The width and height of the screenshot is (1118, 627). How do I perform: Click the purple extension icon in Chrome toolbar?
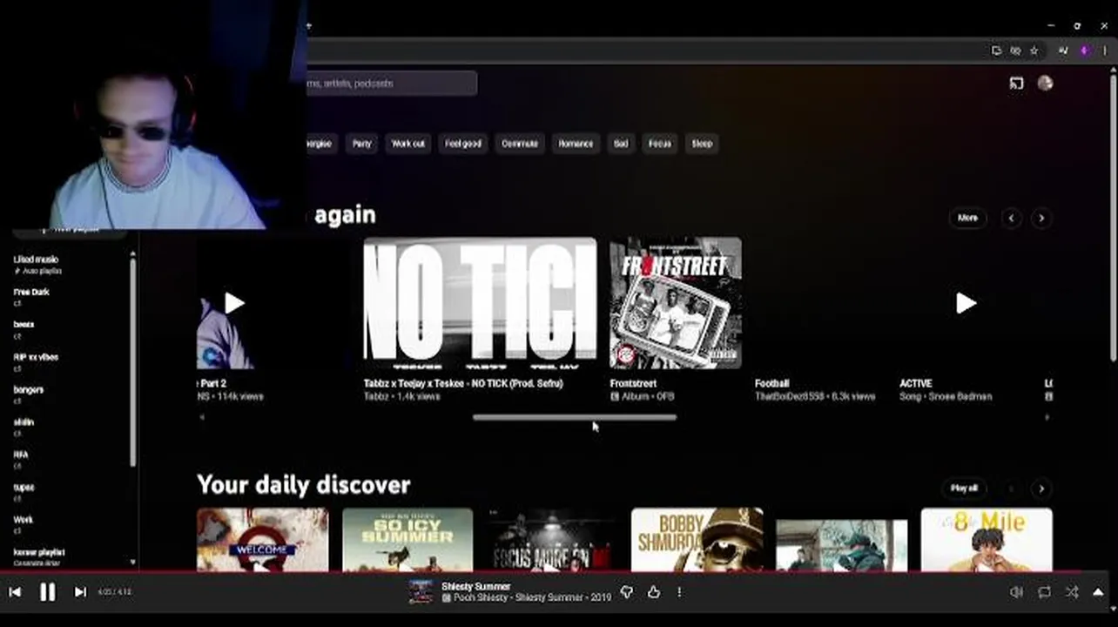1084,51
